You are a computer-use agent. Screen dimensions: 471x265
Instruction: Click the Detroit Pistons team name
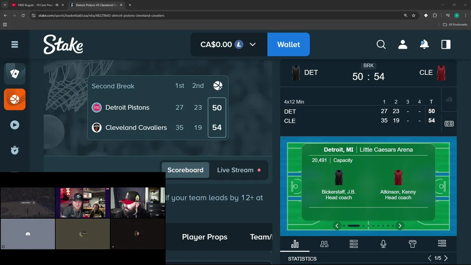pos(127,107)
